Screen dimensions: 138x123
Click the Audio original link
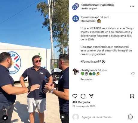coord(89,8)
